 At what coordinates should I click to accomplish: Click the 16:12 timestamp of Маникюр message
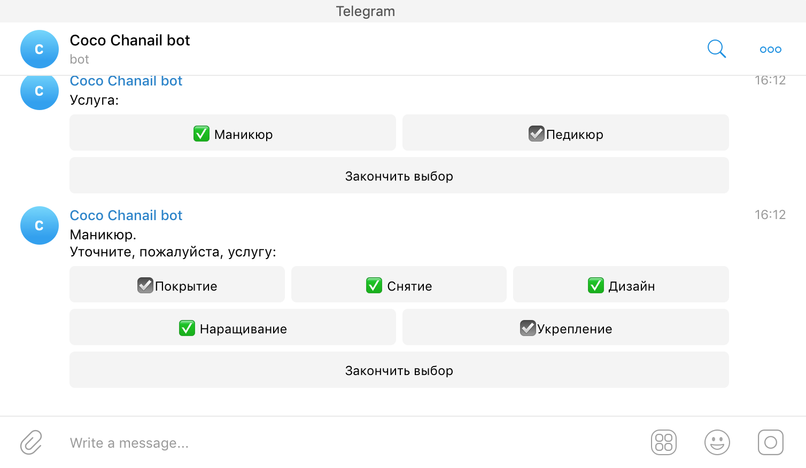[770, 215]
